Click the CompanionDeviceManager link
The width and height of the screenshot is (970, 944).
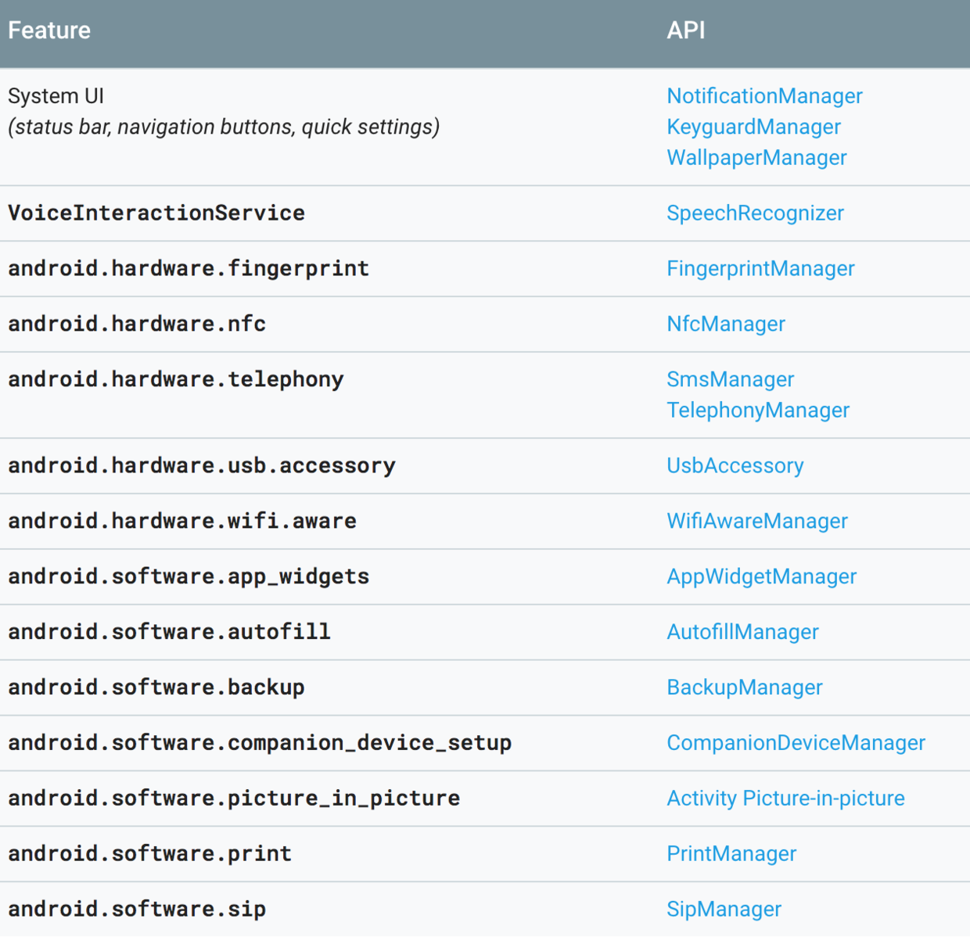(796, 743)
